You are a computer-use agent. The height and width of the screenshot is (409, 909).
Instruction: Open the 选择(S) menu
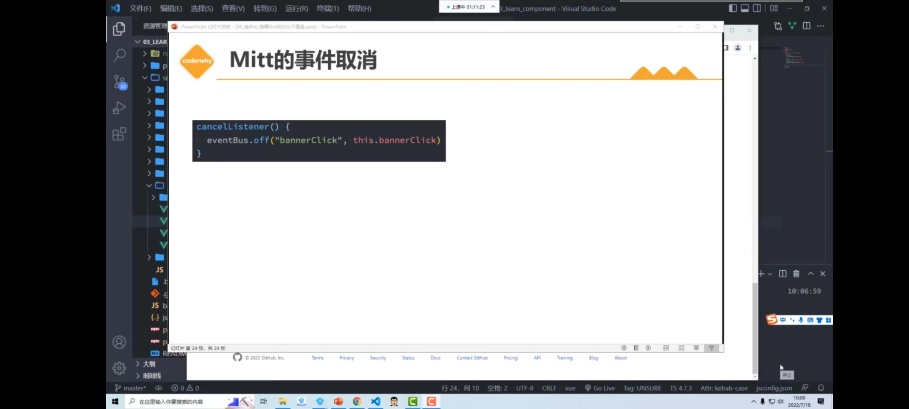point(201,8)
